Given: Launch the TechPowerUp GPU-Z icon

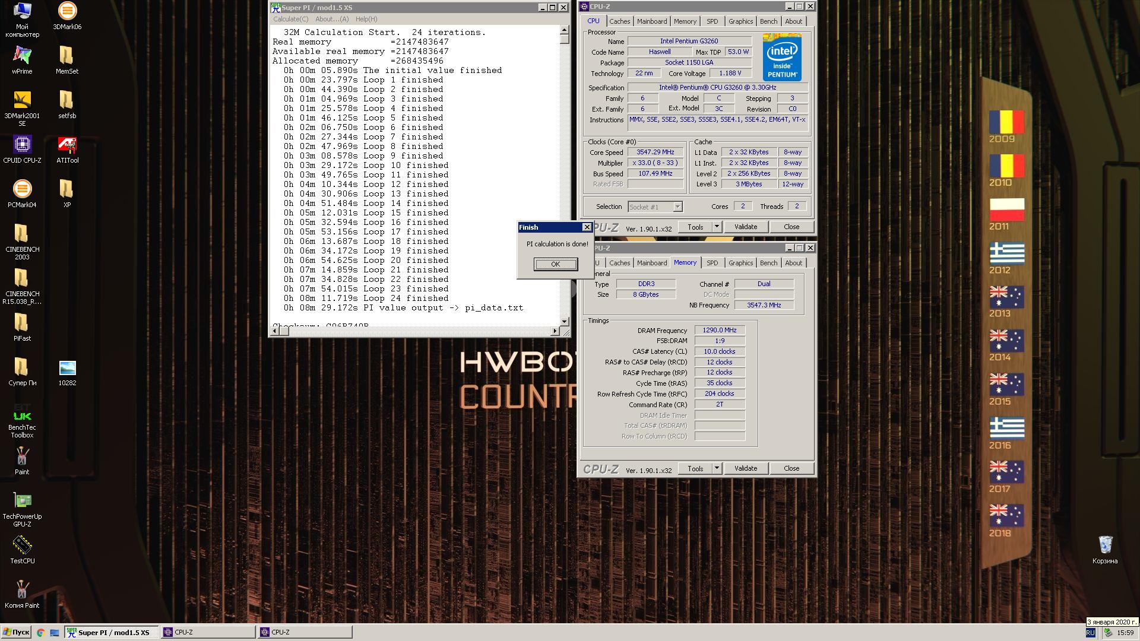Looking at the screenshot, I should [x=22, y=509].
